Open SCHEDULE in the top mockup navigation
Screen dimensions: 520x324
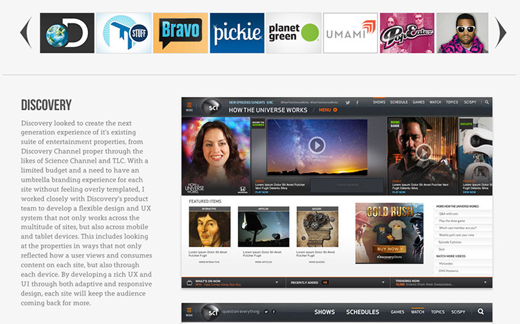click(x=399, y=102)
